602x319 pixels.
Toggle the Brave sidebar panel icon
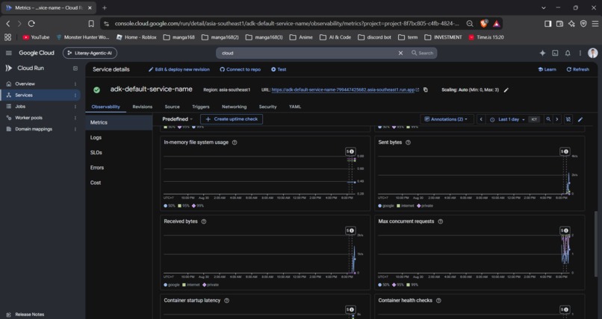[x=548, y=24]
